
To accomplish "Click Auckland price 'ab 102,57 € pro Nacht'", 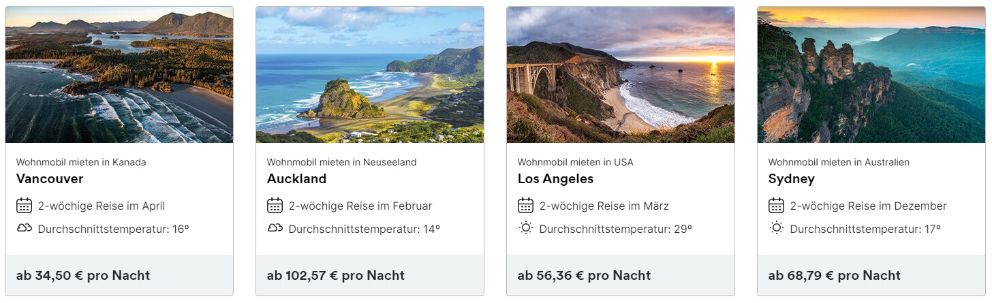I will pyautogui.click(x=336, y=276).
